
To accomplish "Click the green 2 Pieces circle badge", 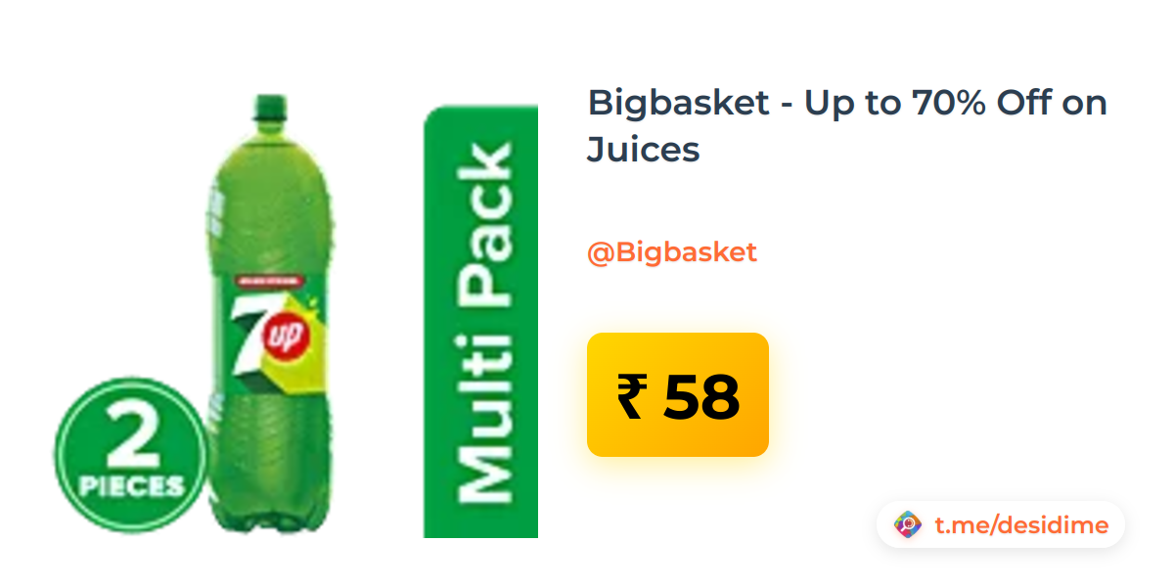I will [130, 455].
